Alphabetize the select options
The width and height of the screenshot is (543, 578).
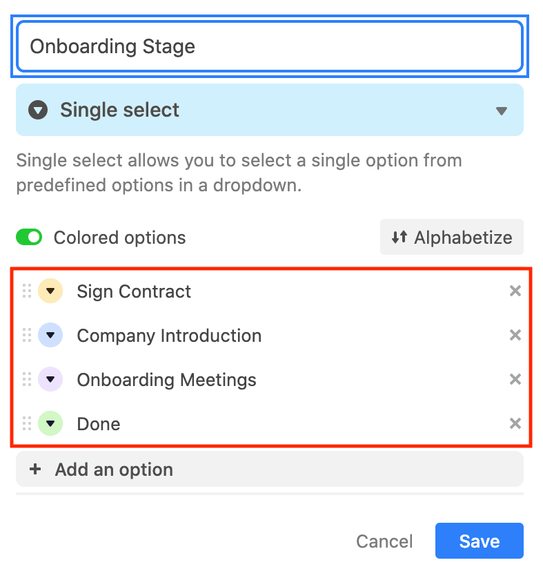coord(452,238)
